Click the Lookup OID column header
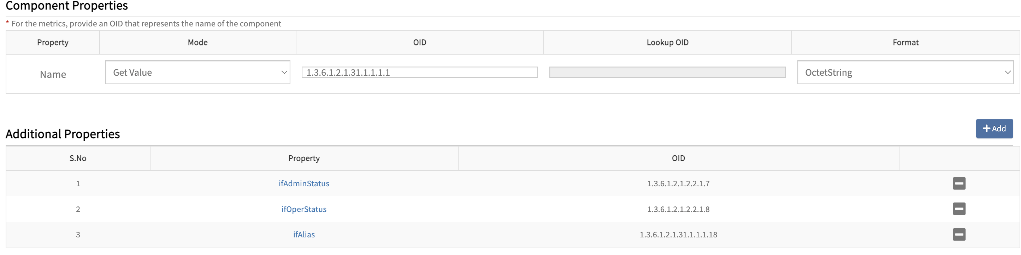This screenshot has width=1021, height=255. pyautogui.click(x=667, y=42)
